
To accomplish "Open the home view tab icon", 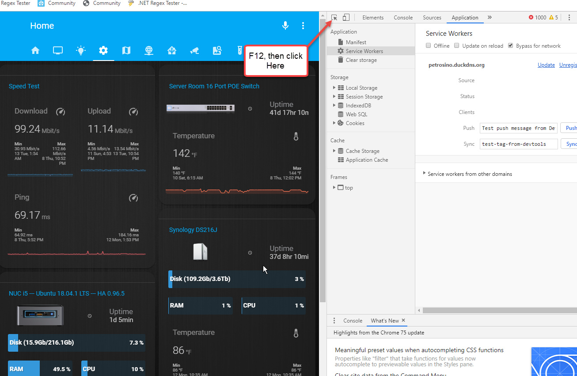I will click(35, 50).
